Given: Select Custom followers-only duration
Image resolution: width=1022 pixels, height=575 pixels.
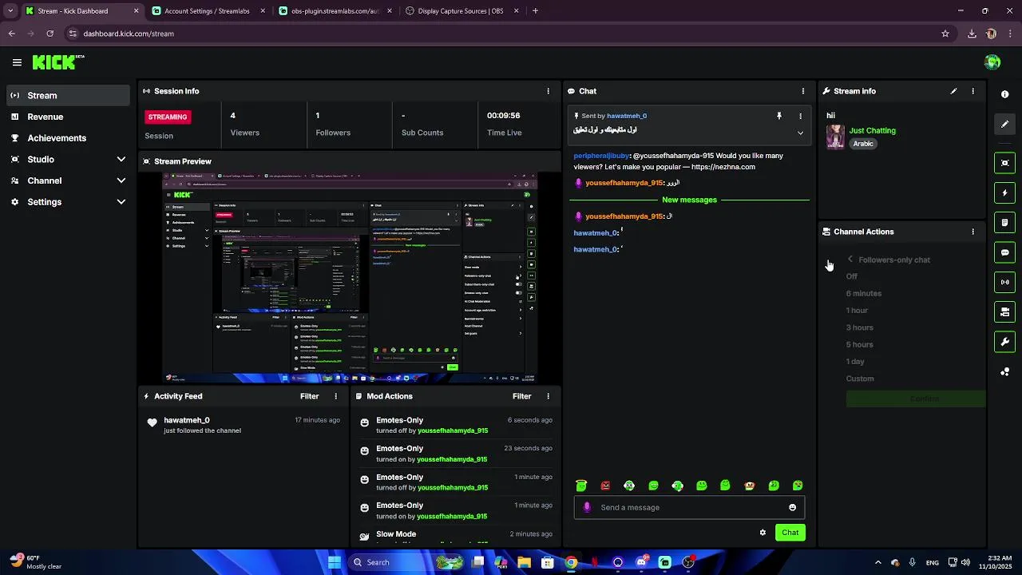Looking at the screenshot, I should coord(860,379).
